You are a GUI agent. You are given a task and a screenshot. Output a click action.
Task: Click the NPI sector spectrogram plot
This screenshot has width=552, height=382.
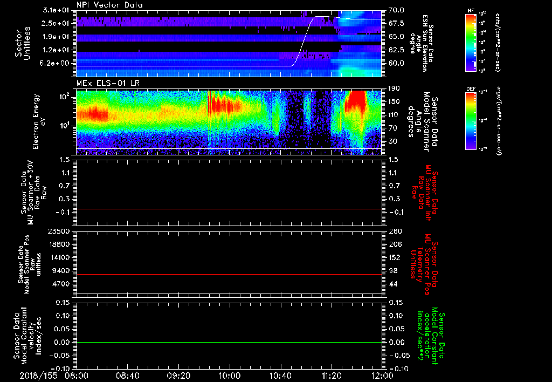229,44
